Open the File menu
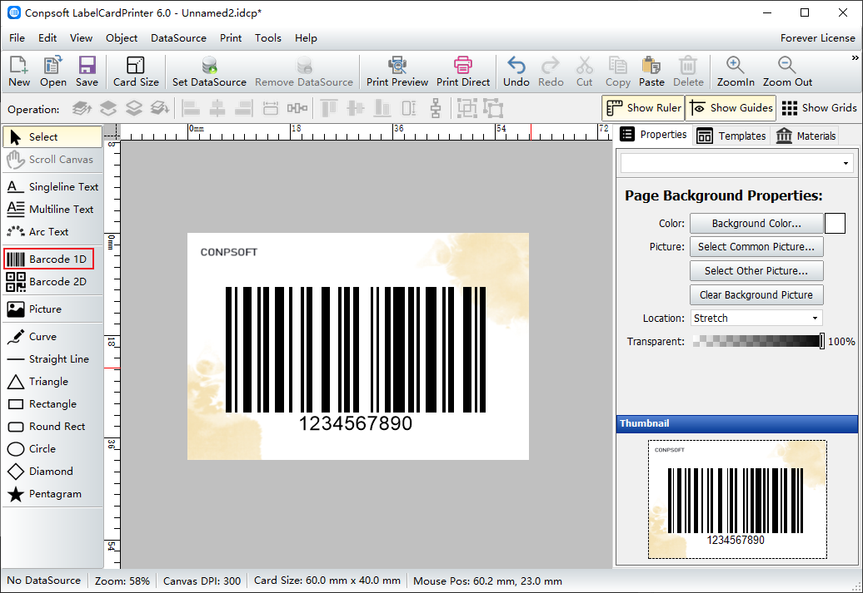Image resolution: width=863 pixels, height=593 pixels. coord(17,38)
